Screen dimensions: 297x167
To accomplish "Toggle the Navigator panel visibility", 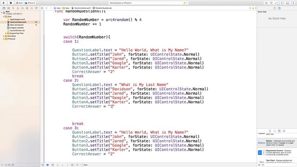I will click(283, 3).
